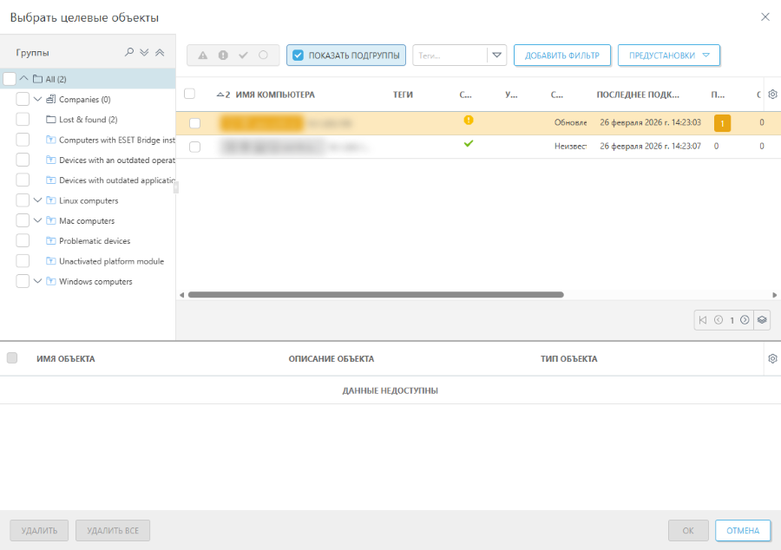Click the Add filter button
Screen dimensions: 781x550
pos(561,56)
